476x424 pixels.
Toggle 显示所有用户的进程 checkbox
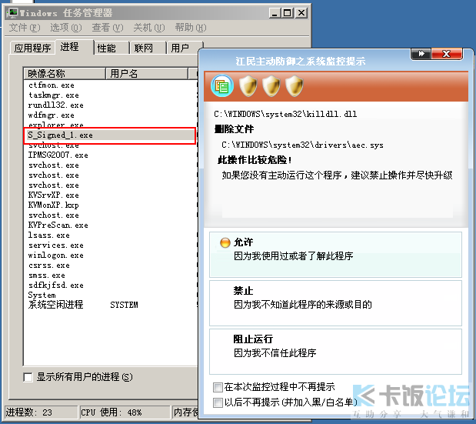pyautogui.click(x=28, y=377)
